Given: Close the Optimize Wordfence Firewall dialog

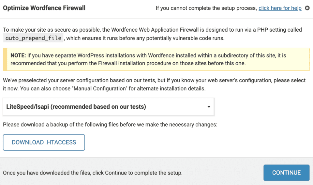Looking at the screenshot, I should 307,8.
